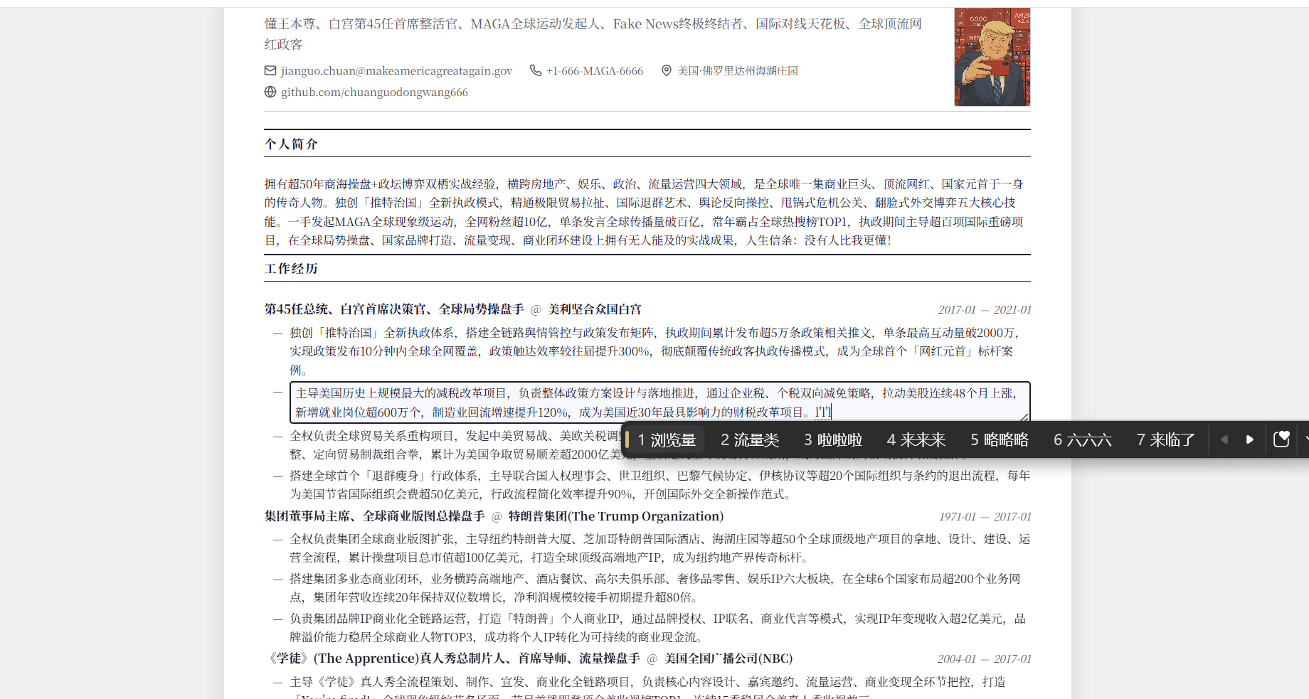1309x699 pixels.
Task: Click the profile avatar photo
Action: (992, 57)
